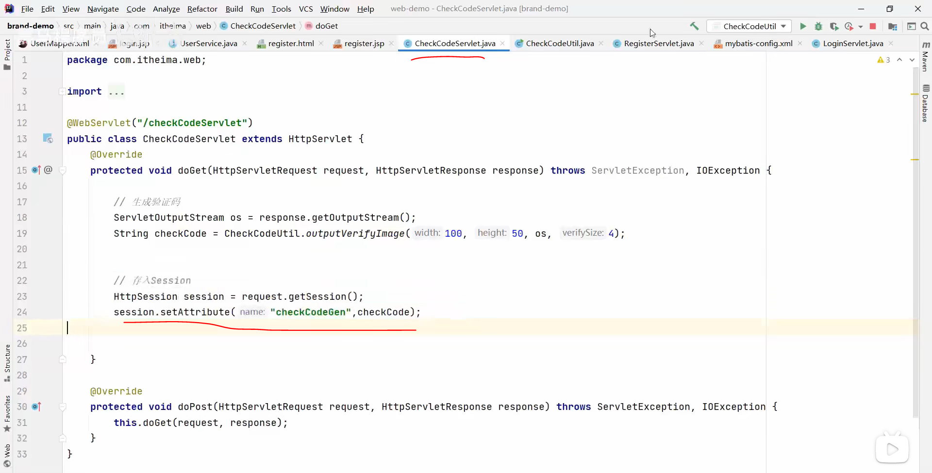
Task: Open the Build menu
Action: [x=234, y=9]
